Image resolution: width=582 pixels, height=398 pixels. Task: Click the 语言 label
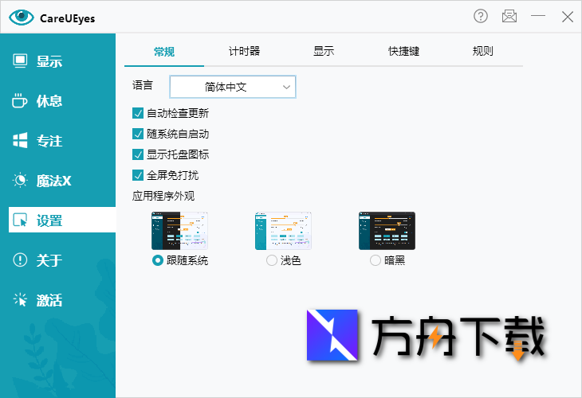click(x=143, y=85)
